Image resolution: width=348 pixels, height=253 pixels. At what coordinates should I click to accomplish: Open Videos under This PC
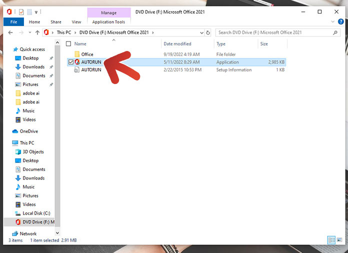point(29,204)
